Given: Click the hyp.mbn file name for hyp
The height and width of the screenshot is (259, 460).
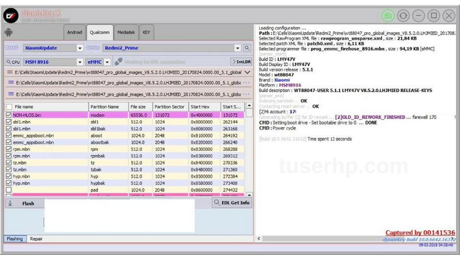Looking at the screenshot, I should (22, 176).
